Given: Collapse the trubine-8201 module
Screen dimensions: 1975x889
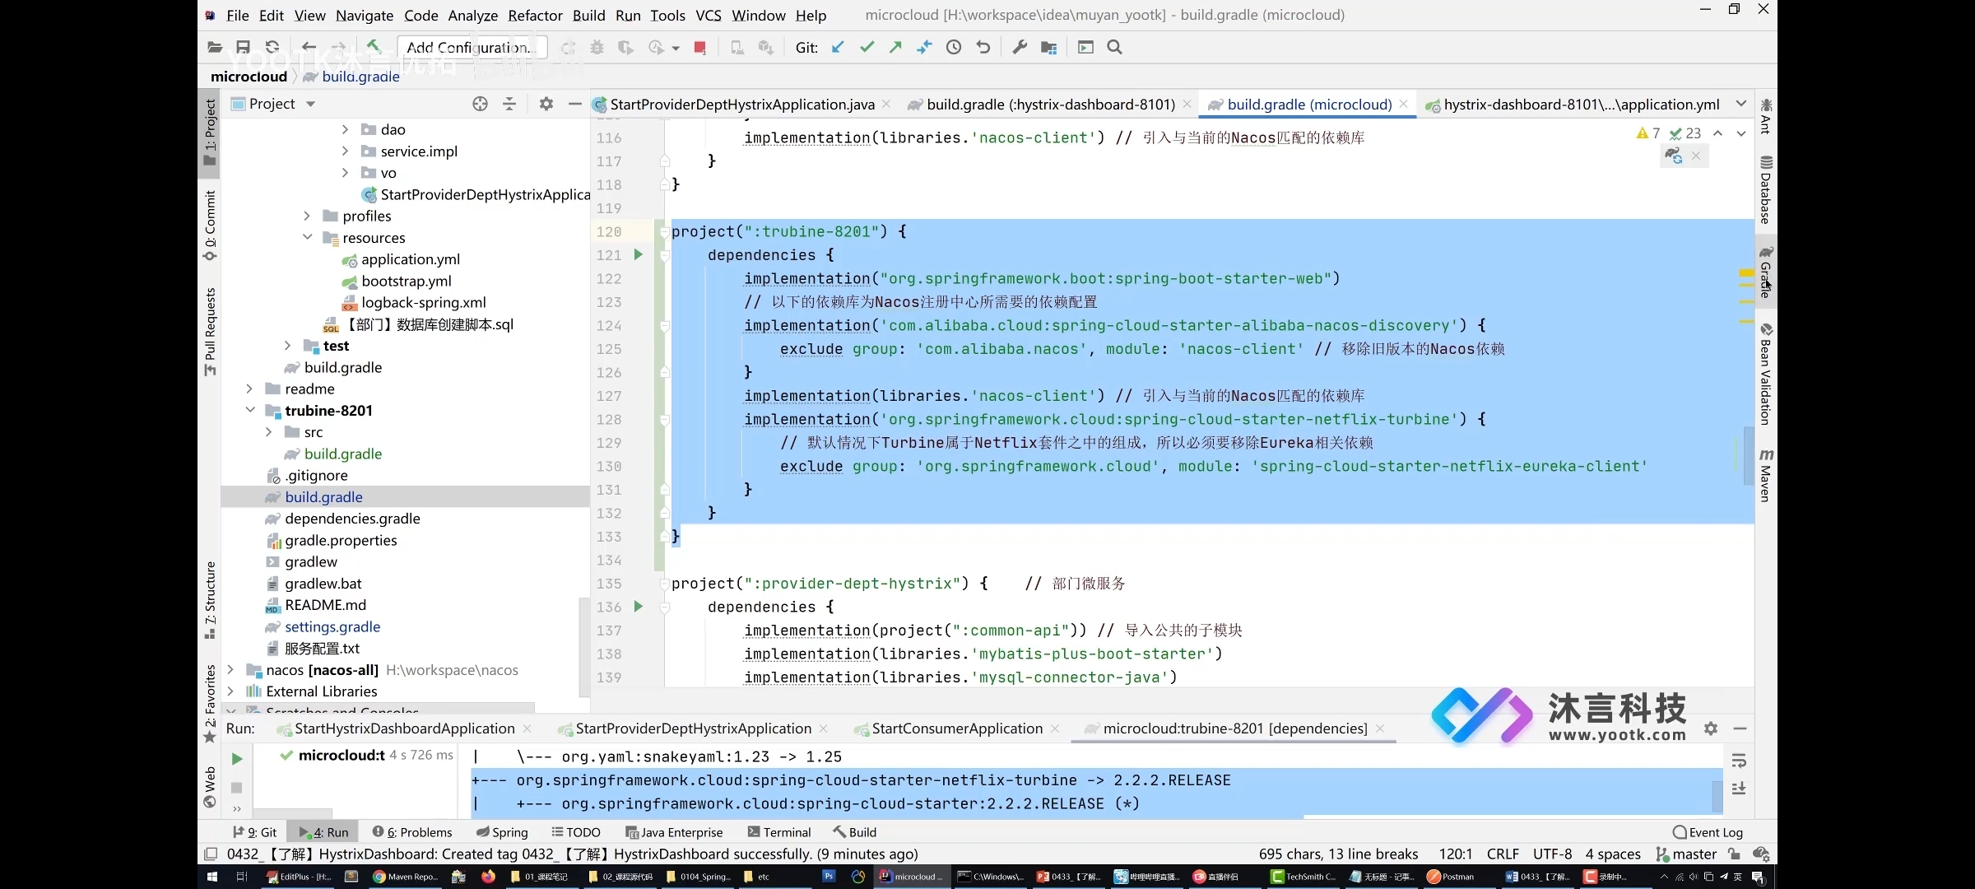Looking at the screenshot, I should point(249,410).
